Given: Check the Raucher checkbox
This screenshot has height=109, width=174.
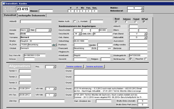Looking at the screenshot, I should (x=146, y=59).
